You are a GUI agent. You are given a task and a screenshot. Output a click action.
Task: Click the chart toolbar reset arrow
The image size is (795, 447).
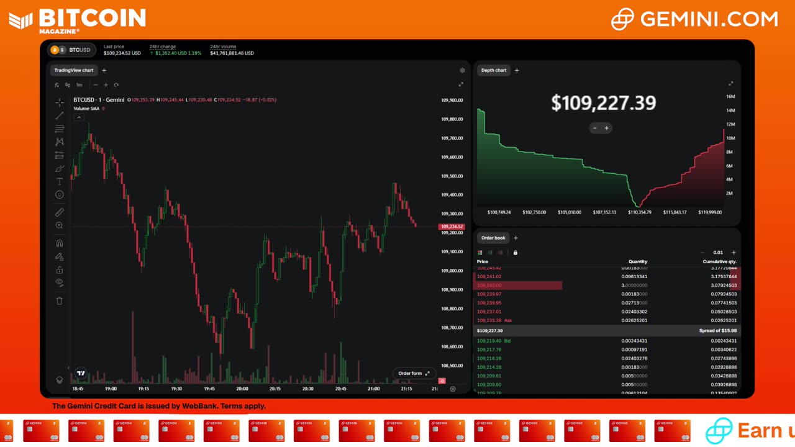(116, 85)
